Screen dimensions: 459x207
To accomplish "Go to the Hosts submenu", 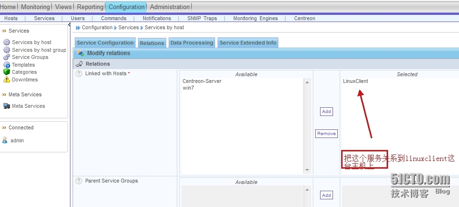I will click(11, 18).
